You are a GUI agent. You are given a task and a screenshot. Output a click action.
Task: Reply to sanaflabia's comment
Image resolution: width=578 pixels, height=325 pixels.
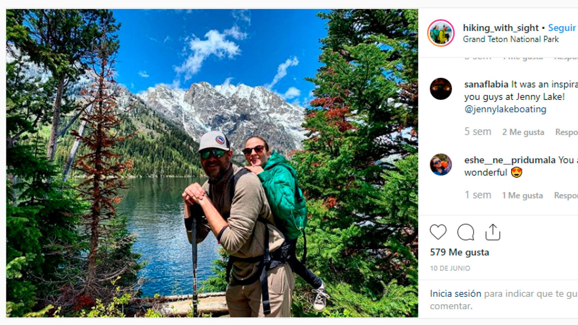coord(566,132)
